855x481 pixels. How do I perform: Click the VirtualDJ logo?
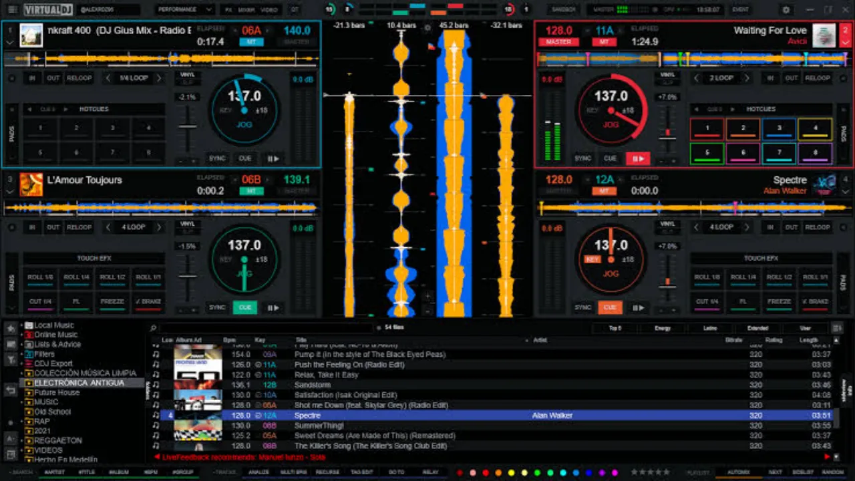[x=49, y=9]
